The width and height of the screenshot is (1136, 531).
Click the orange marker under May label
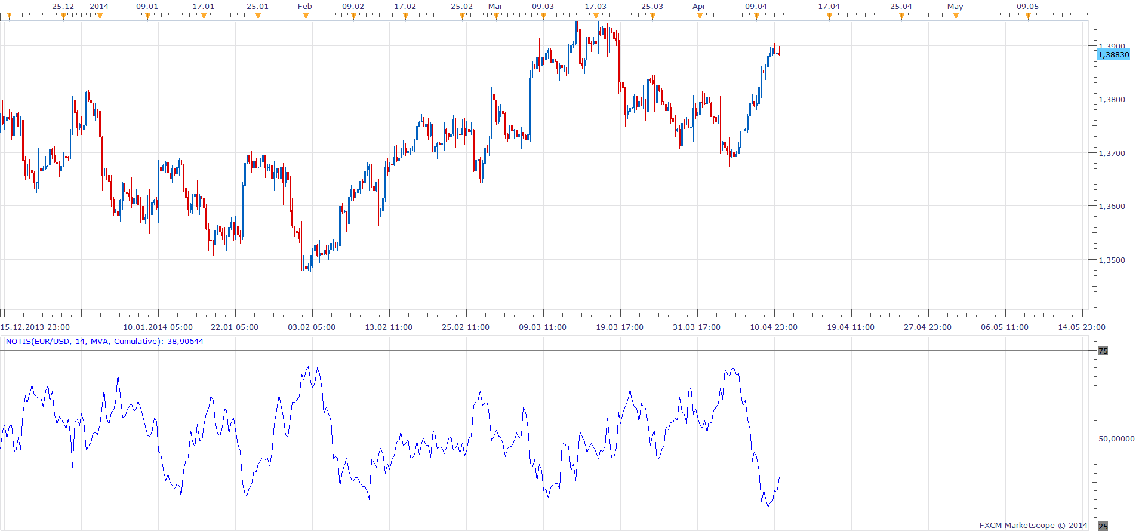coord(956,17)
